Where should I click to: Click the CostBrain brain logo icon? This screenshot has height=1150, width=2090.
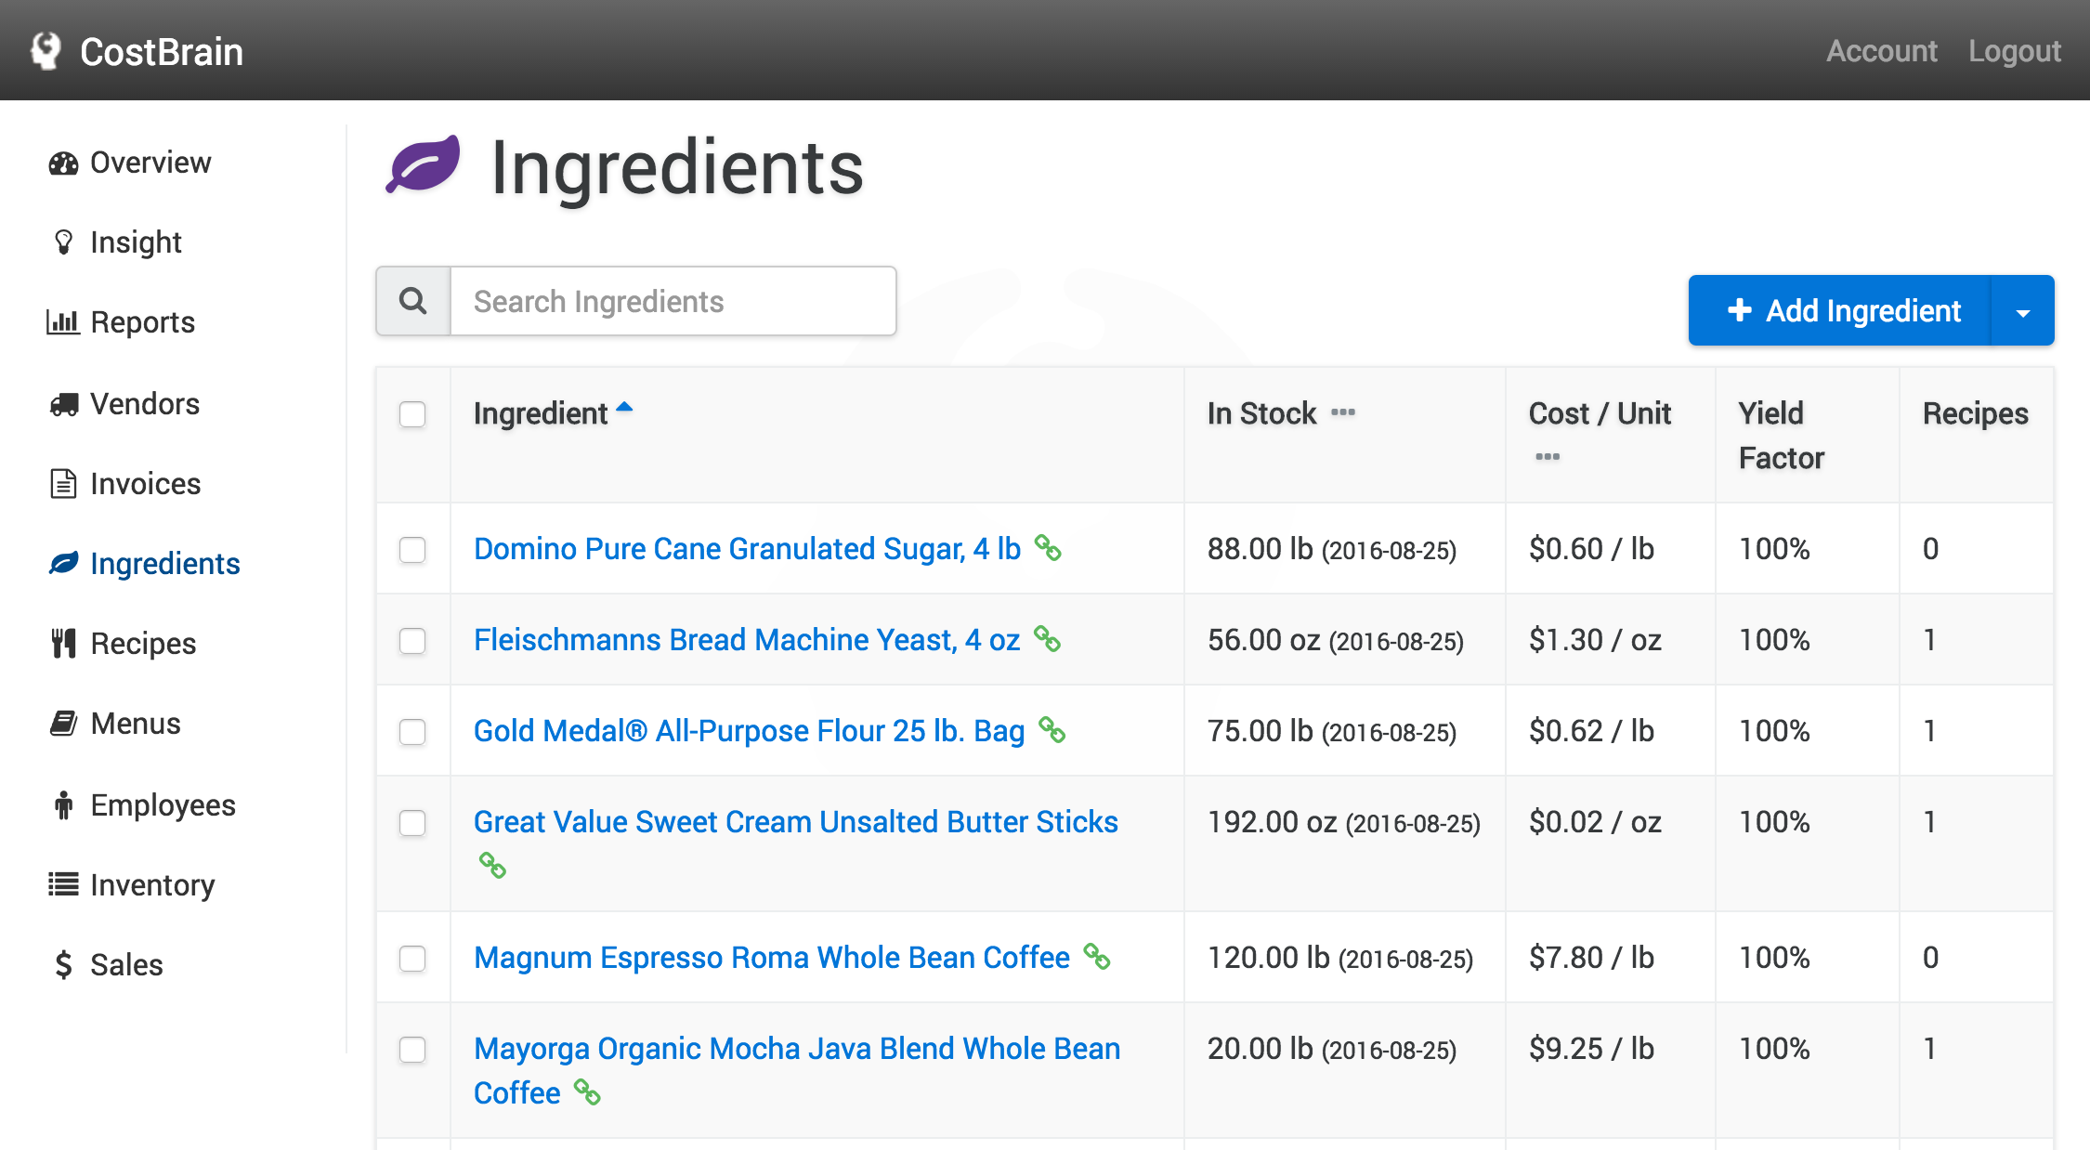pos(46,51)
